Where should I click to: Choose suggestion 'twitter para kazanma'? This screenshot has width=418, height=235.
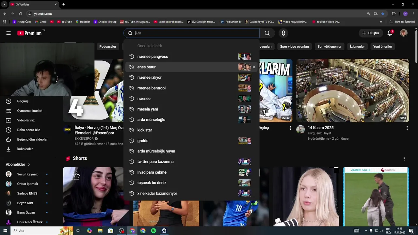click(191, 162)
